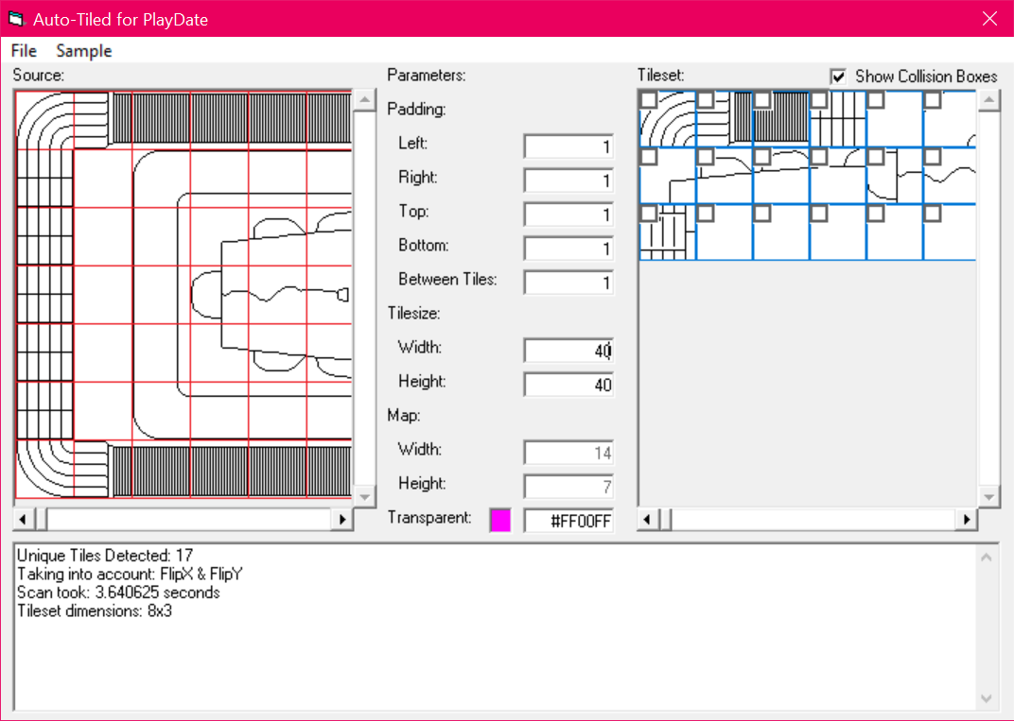Click the 'Padding:' section label
The height and width of the screenshot is (721, 1014).
(417, 110)
